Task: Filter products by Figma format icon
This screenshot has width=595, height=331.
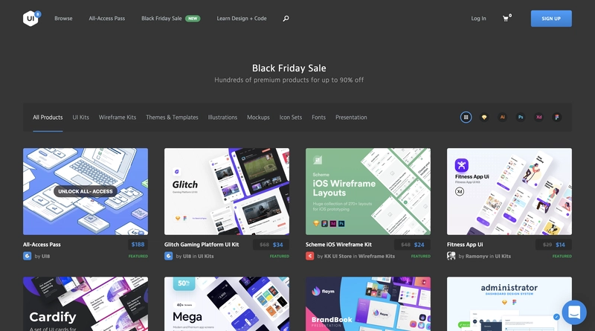Action: pos(556,118)
